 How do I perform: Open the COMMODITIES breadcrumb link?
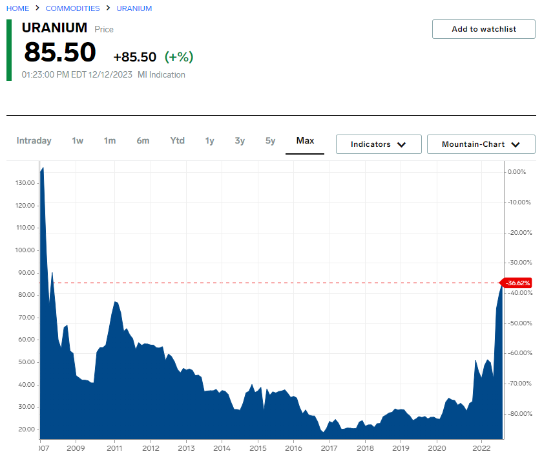coord(72,8)
